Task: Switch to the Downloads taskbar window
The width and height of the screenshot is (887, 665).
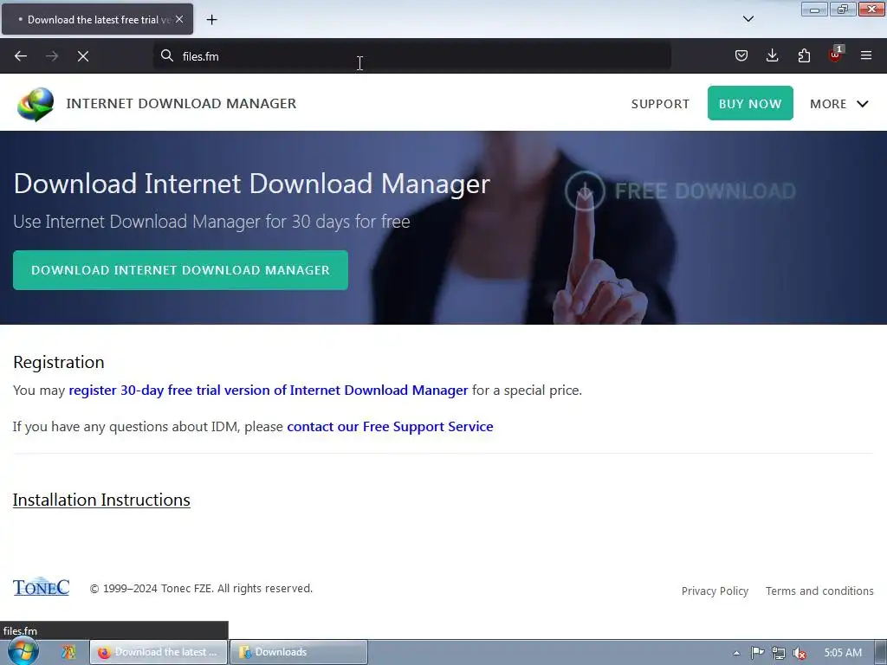Action: [299, 652]
